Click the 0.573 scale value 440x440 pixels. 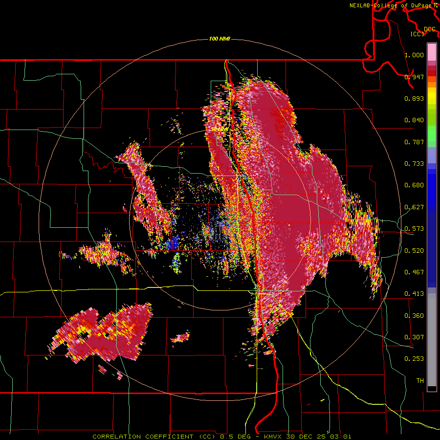414,228
